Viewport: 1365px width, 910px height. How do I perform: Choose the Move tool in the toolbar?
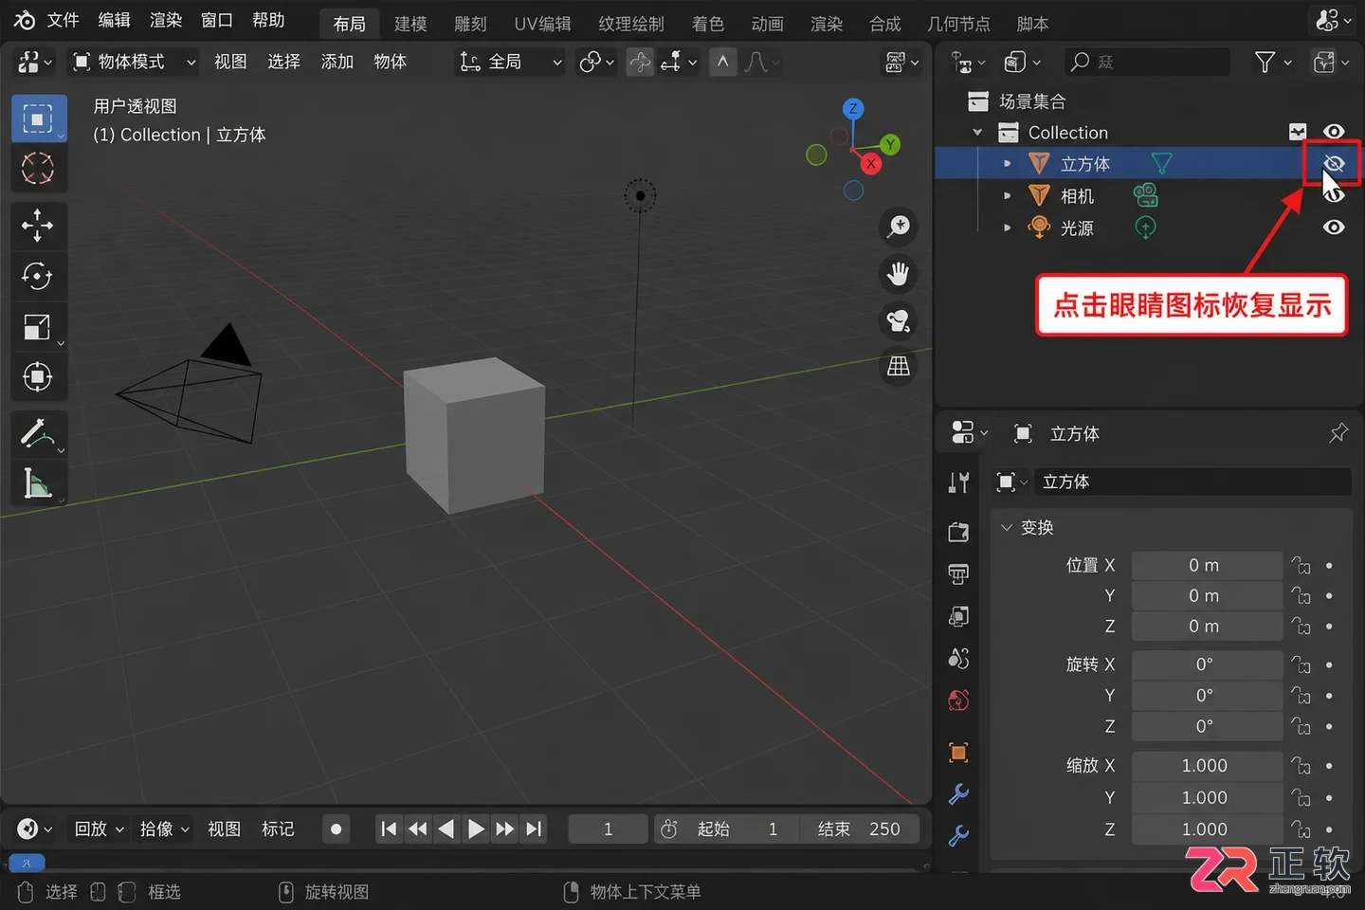pos(38,226)
